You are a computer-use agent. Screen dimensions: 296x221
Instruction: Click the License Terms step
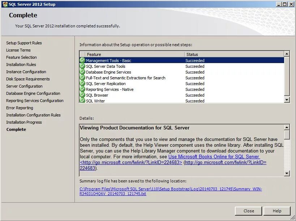(x=18, y=50)
